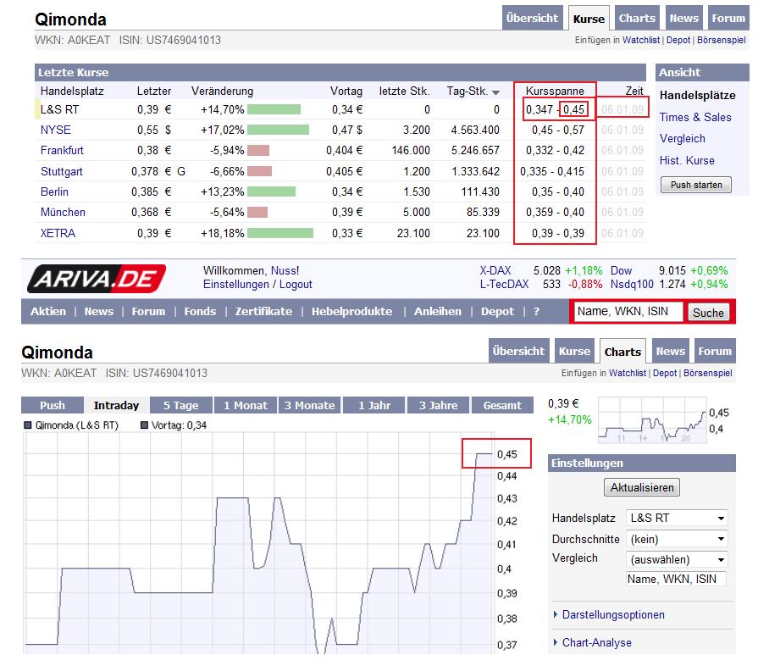
Task: Open Forum in the navigation bar
Action: [x=148, y=312]
